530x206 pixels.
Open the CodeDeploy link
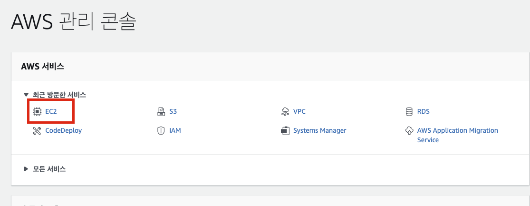[x=64, y=130]
